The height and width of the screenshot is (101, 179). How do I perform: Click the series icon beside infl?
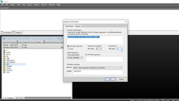point(4,64)
